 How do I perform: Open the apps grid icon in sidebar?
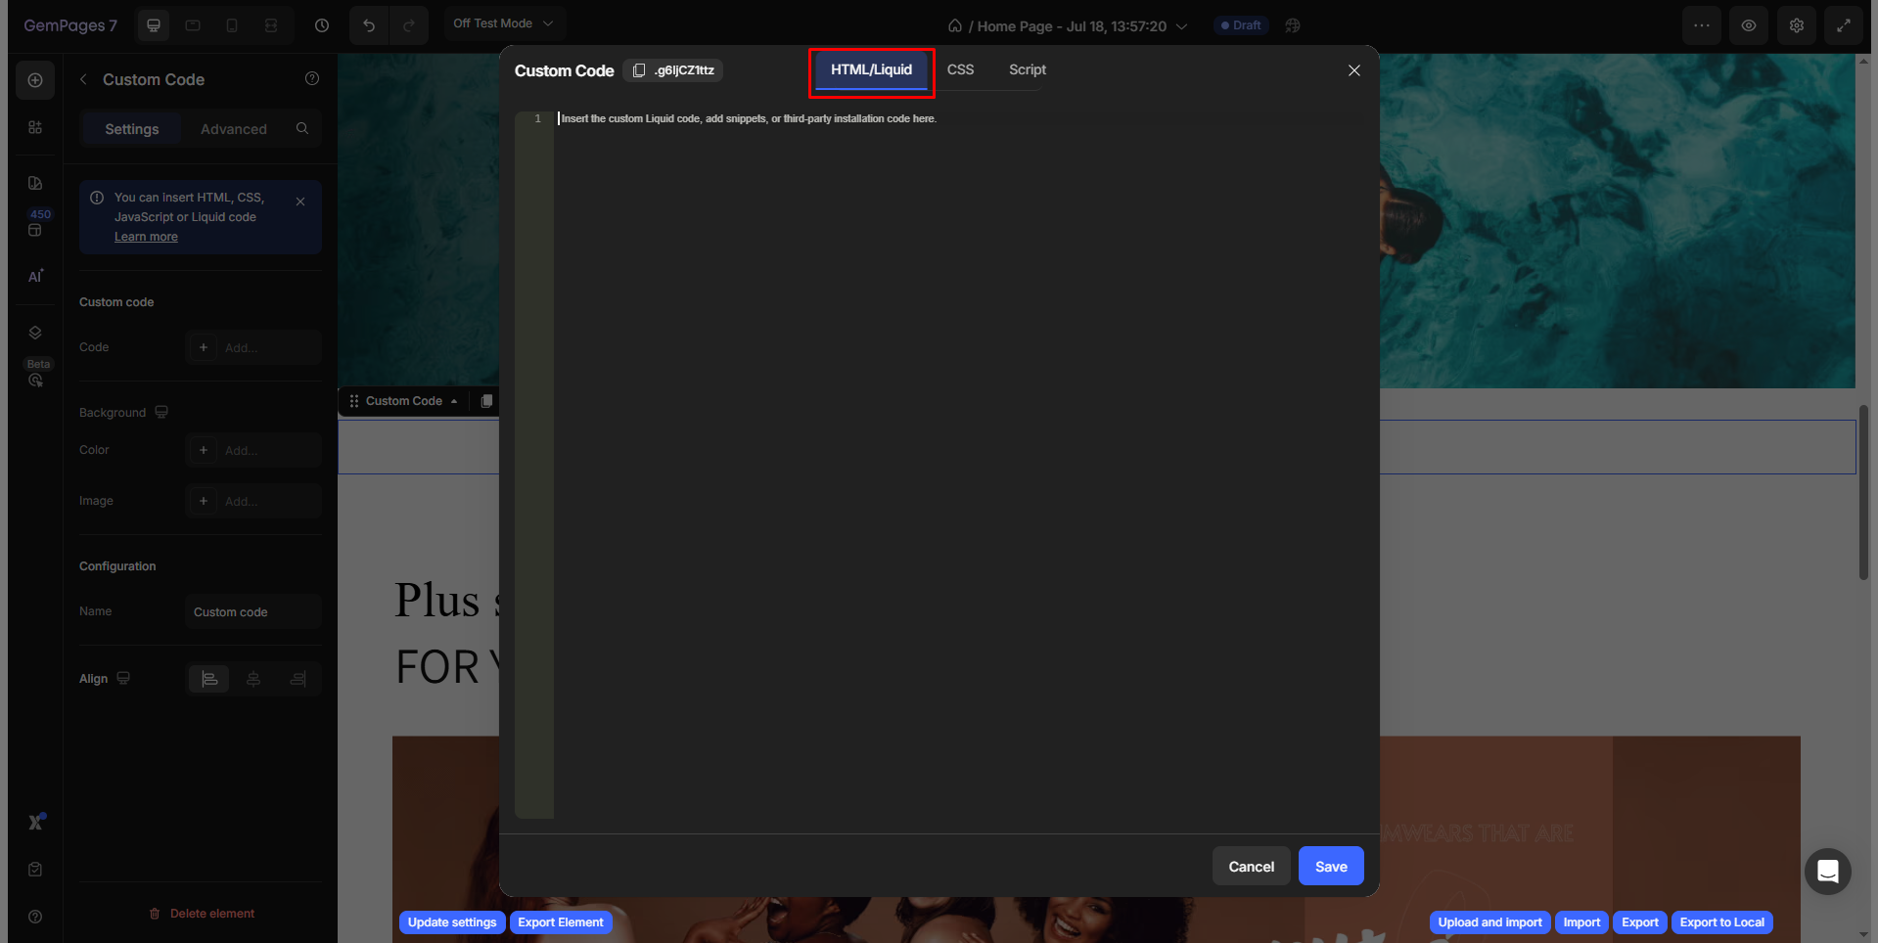click(35, 127)
